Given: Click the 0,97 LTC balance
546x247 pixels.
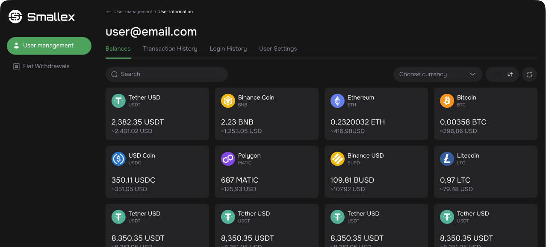Looking at the screenshot, I should click(455, 180).
